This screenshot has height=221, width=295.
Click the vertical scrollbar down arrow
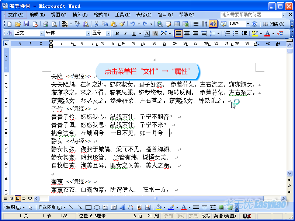289,173
